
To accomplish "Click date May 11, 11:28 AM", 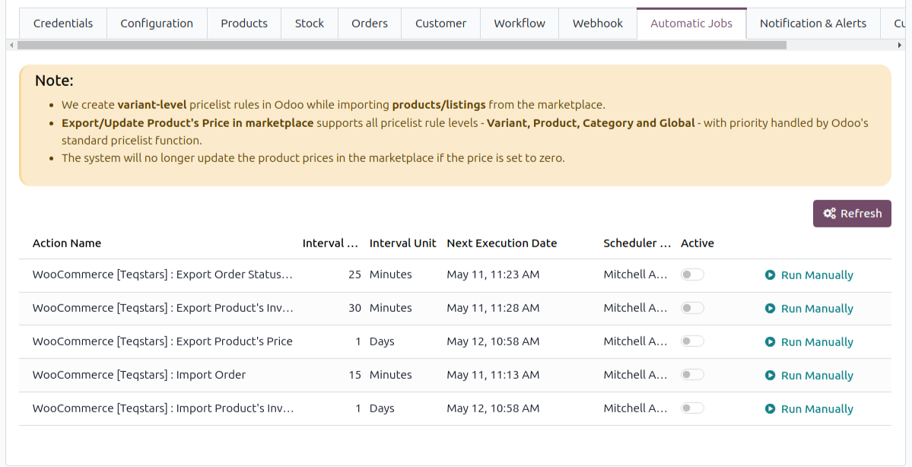I will (493, 307).
